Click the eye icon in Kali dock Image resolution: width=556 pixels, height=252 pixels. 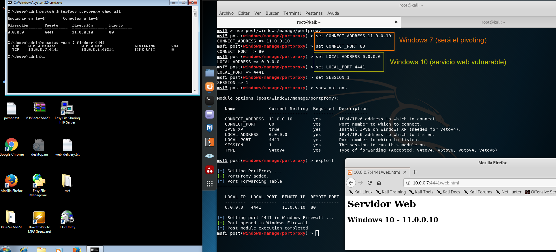[210, 156]
